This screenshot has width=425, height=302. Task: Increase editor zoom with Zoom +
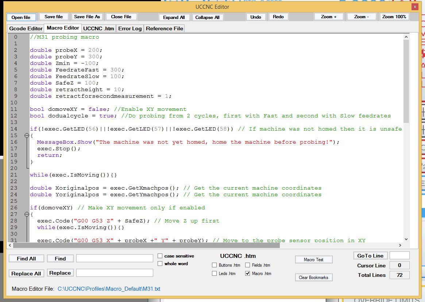coord(329,17)
